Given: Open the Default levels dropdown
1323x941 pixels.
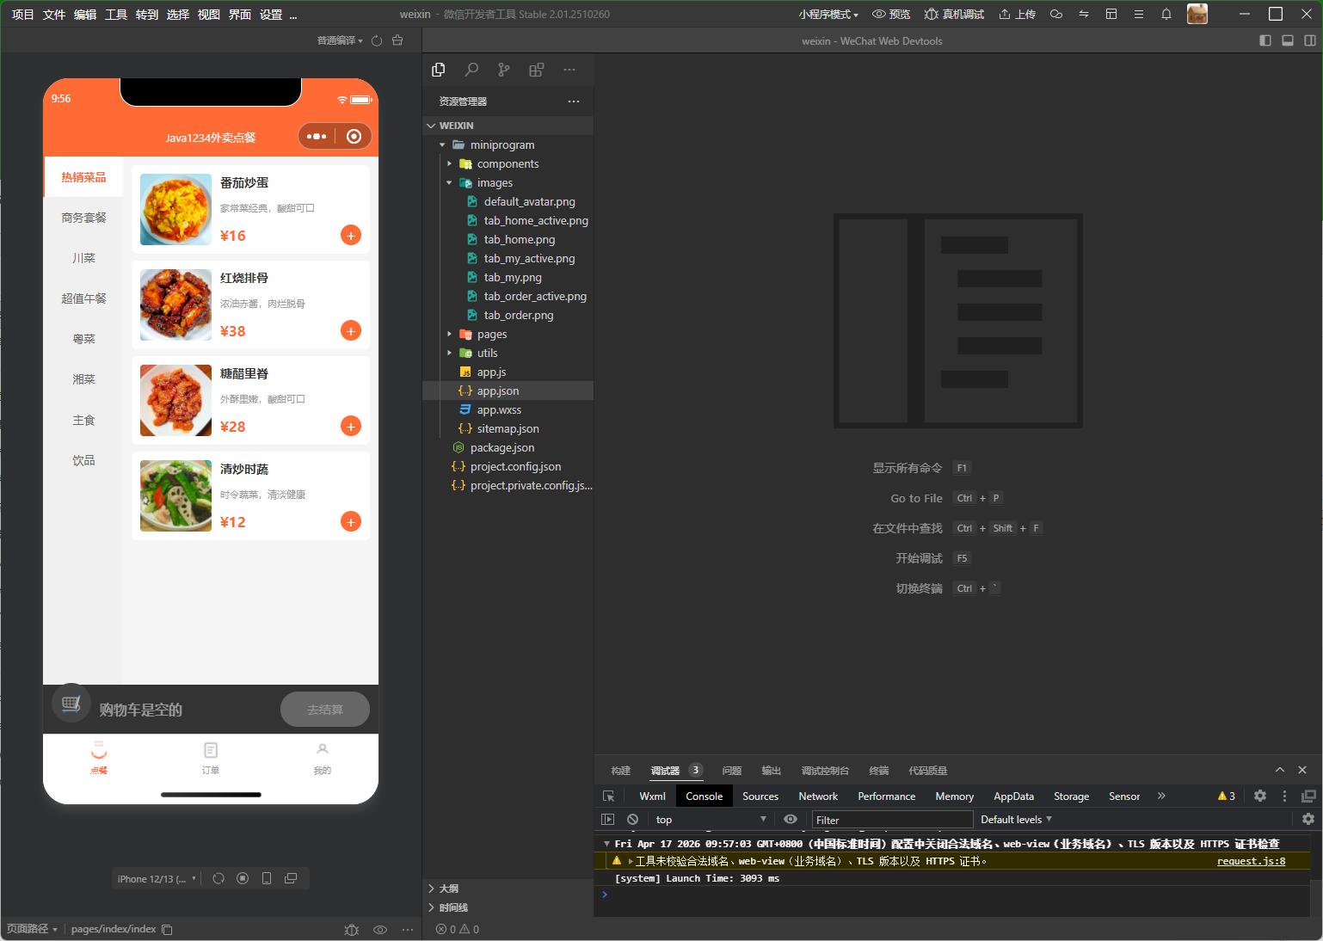Looking at the screenshot, I should [x=1016, y=820].
